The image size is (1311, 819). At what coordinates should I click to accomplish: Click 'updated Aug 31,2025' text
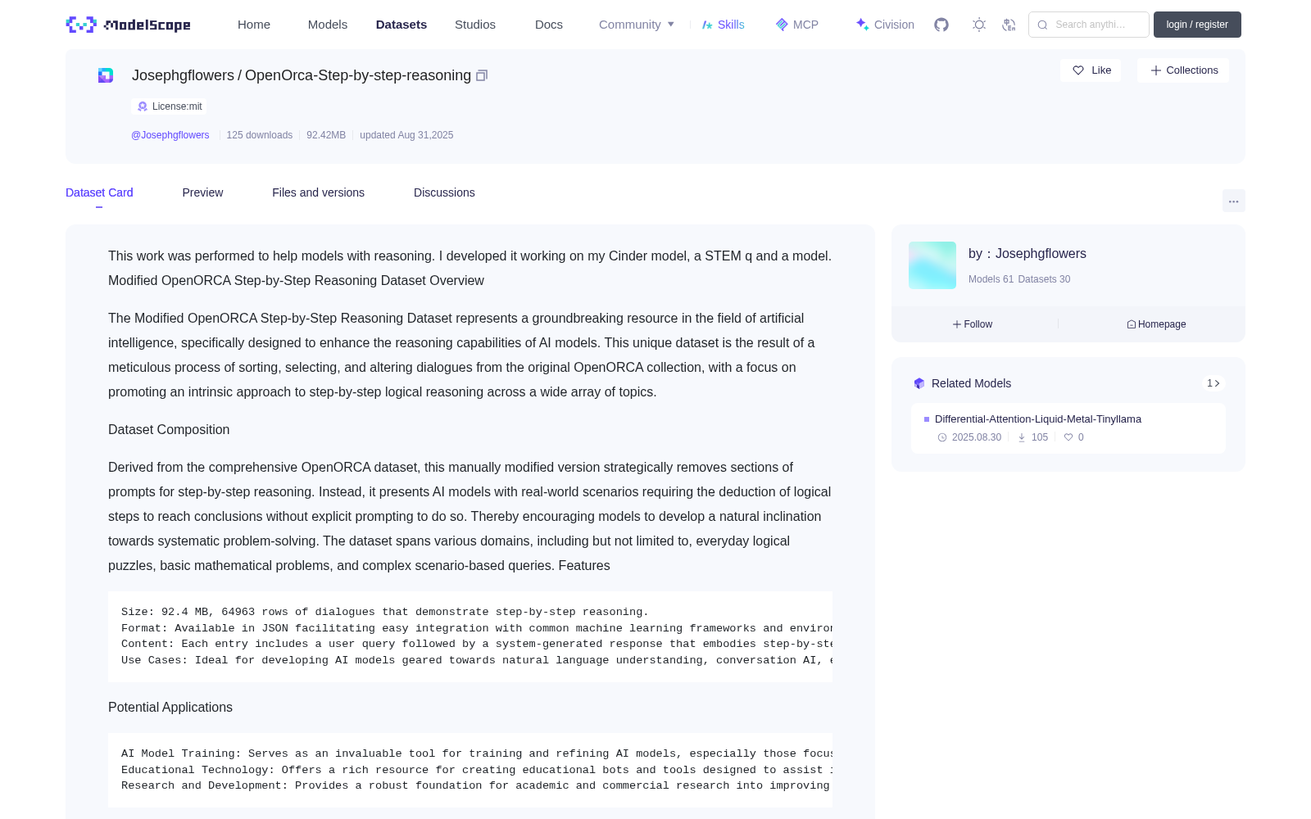(406, 135)
